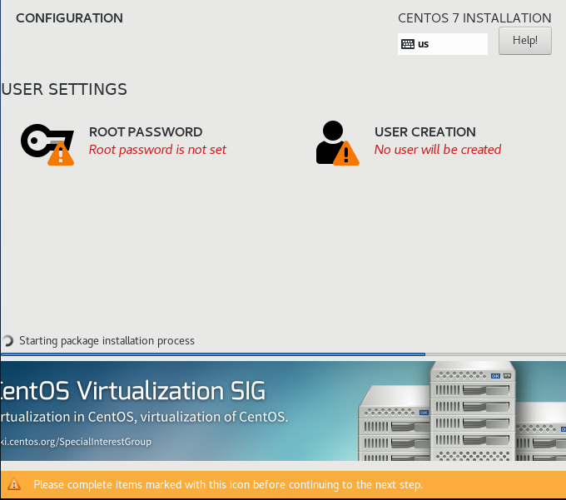Click the SpecialInterestGroup wiki URL in banner
Viewport: 566px width, 500px height.
click(x=76, y=442)
